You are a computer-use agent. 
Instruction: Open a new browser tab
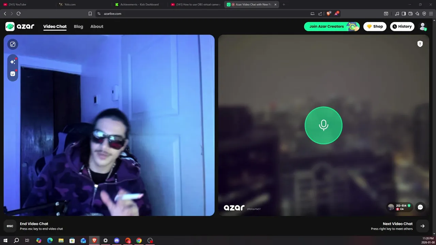click(x=284, y=4)
